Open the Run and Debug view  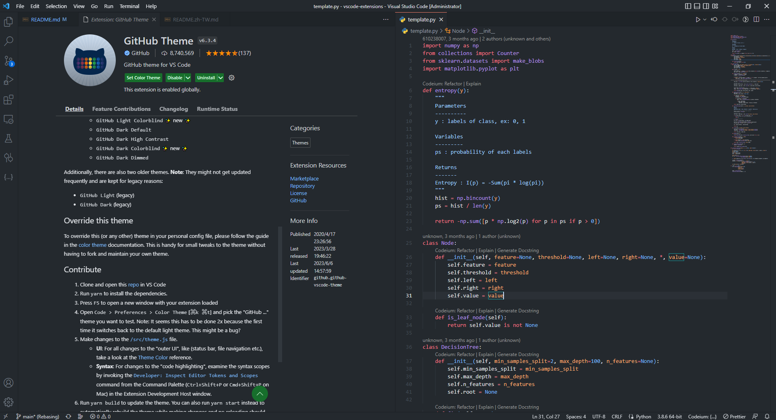coord(9,80)
